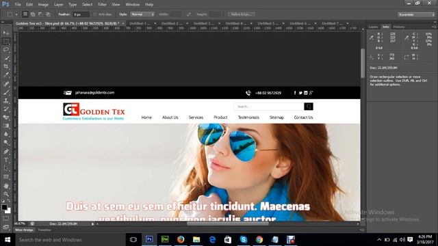Open the tool preset picker arrow
The width and height of the screenshot is (438, 246).
click(16, 14)
